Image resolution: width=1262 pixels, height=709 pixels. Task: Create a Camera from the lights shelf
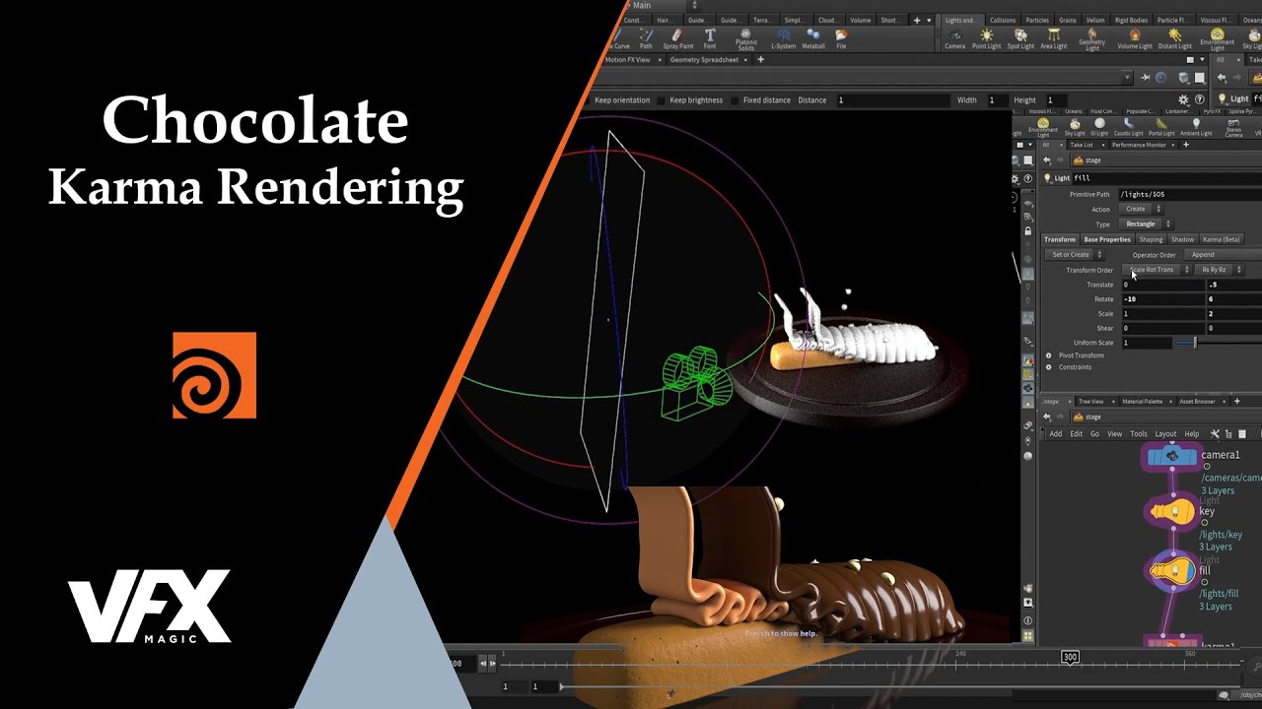pos(955,38)
